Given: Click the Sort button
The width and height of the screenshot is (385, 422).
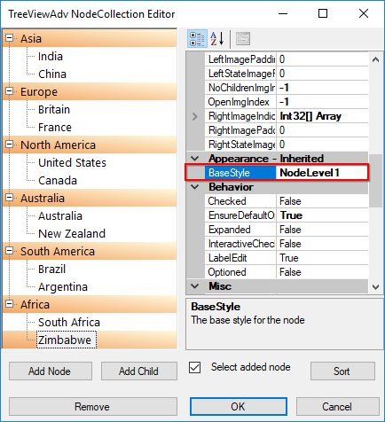Looking at the screenshot, I should [x=342, y=371].
